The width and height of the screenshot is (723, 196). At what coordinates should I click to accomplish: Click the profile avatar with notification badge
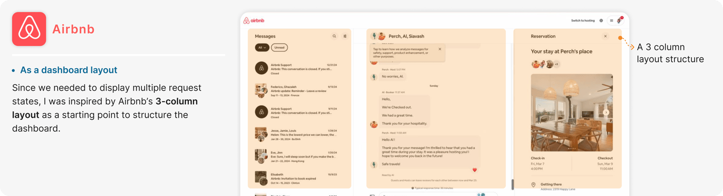click(x=620, y=21)
